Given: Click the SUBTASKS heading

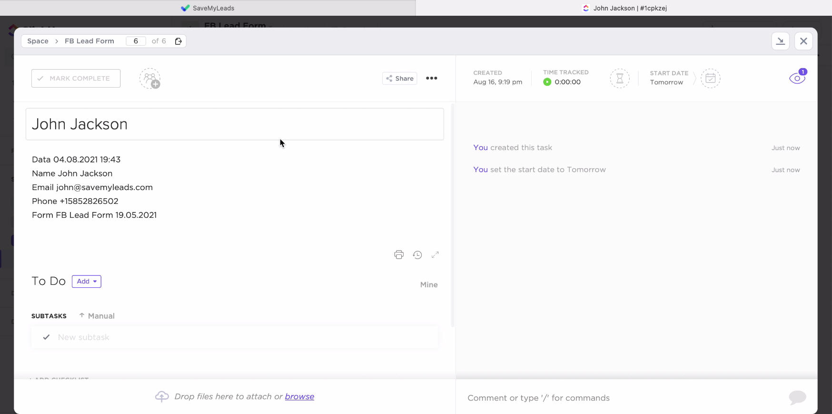Looking at the screenshot, I should [49, 316].
